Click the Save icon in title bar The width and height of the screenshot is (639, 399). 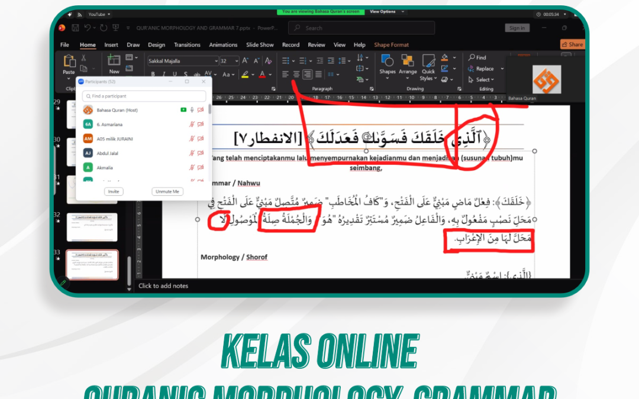[x=75, y=28]
